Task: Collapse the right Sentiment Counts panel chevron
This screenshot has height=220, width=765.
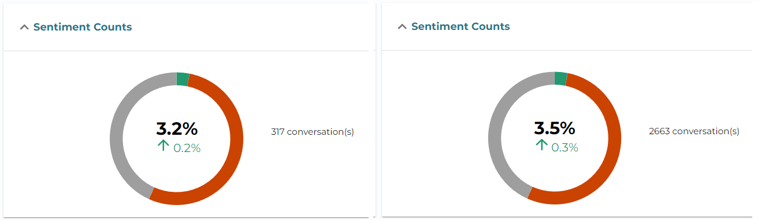Action: tap(402, 26)
